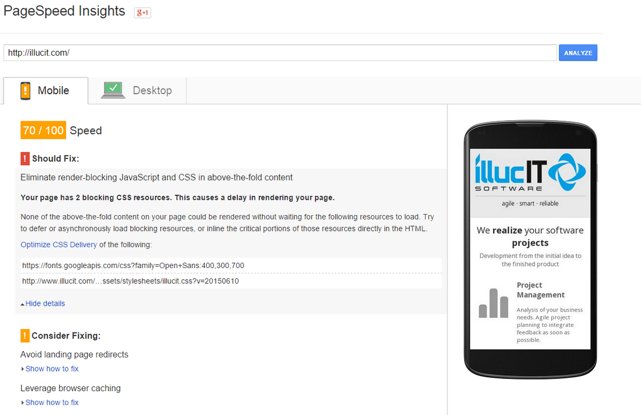The width and height of the screenshot is (641, 415).
Task: Click the red Should Fix exclamation icon
Action: point(25,158)
